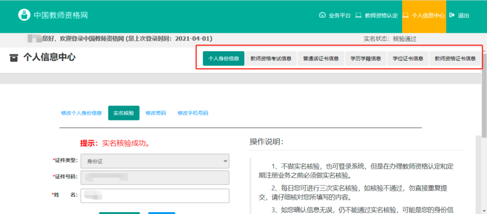Open the 修改密码 link
Viewport: 487px width, 214px height.
pos(156,113)
